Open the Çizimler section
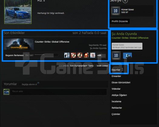The image size is (159, 127). 116,114
